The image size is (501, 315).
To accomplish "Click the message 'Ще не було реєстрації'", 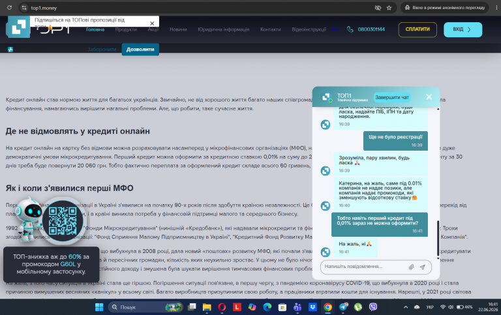I will click(x=395, y=141).
